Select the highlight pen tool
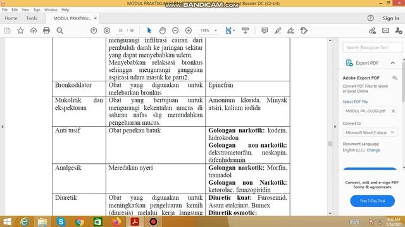Image resolution: width=405 pixels, height=227 pixels. pos(278,31)
